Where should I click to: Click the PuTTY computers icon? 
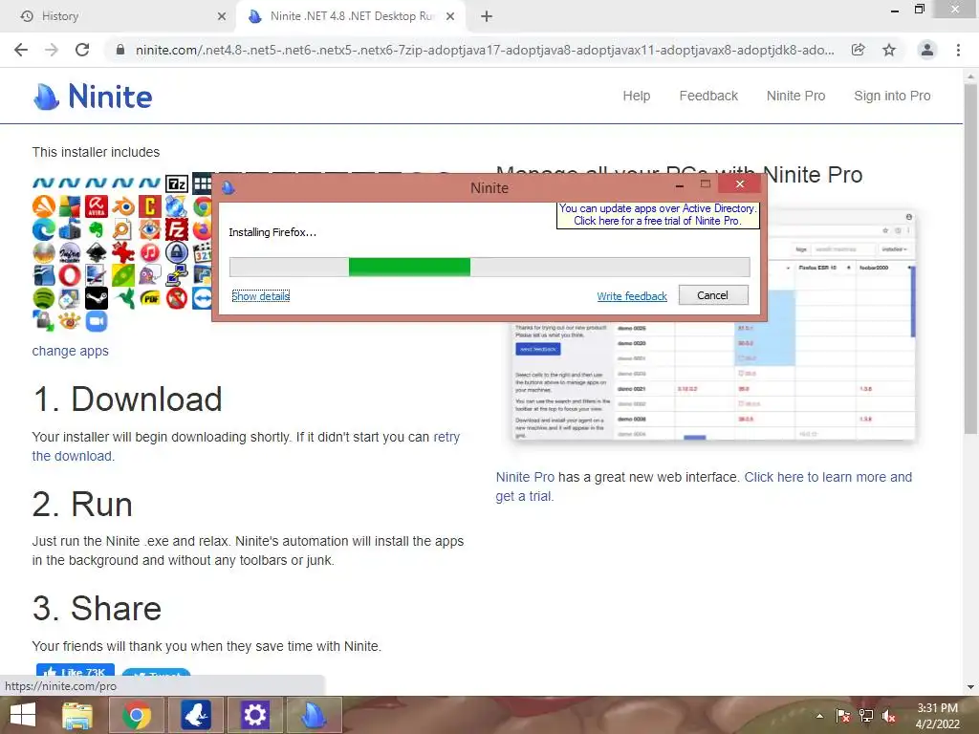(177, 275)
